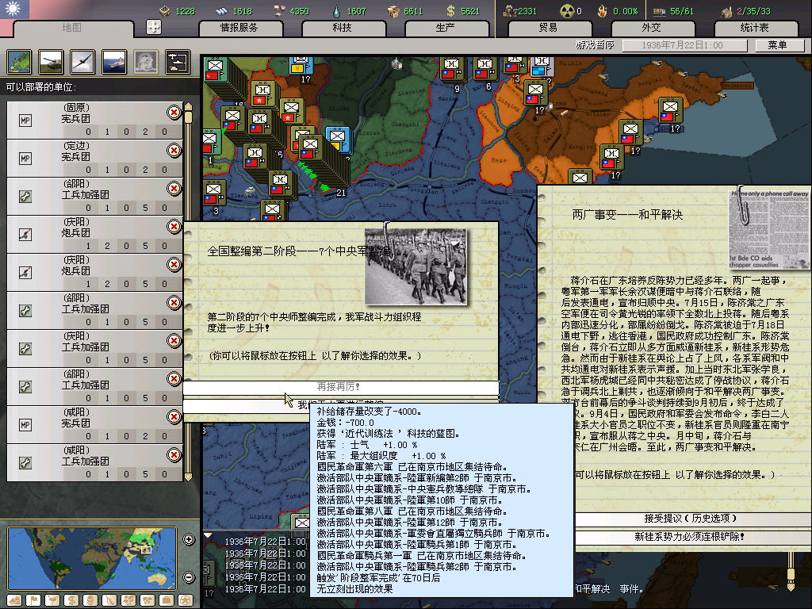Switch to the 生产 (Production) tab
The image size is (812, 609).
click(445, 28)
